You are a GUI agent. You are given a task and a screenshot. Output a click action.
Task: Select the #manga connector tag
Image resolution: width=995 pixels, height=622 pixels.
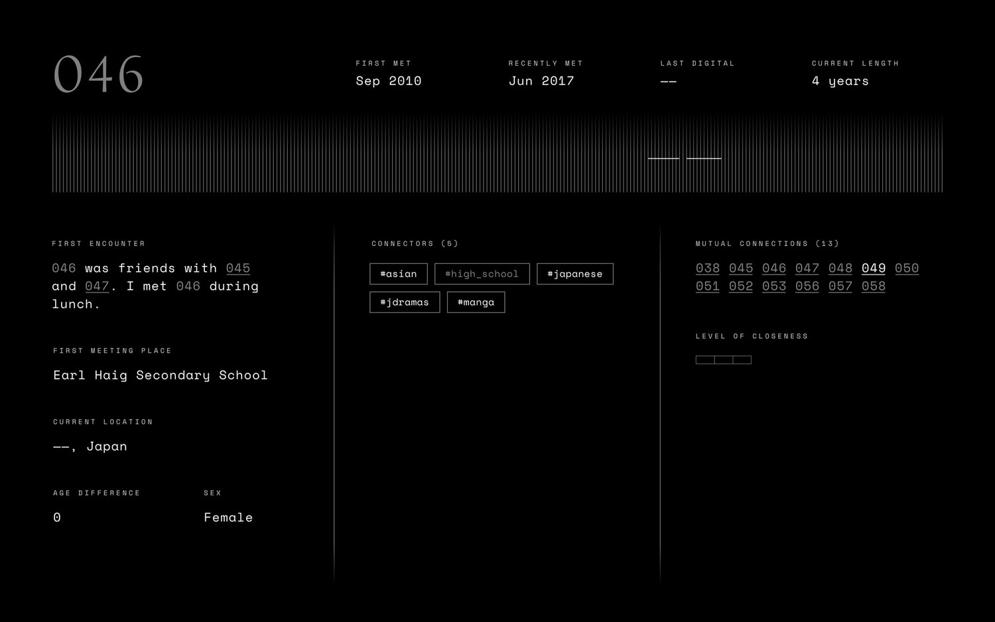(476, 302)
